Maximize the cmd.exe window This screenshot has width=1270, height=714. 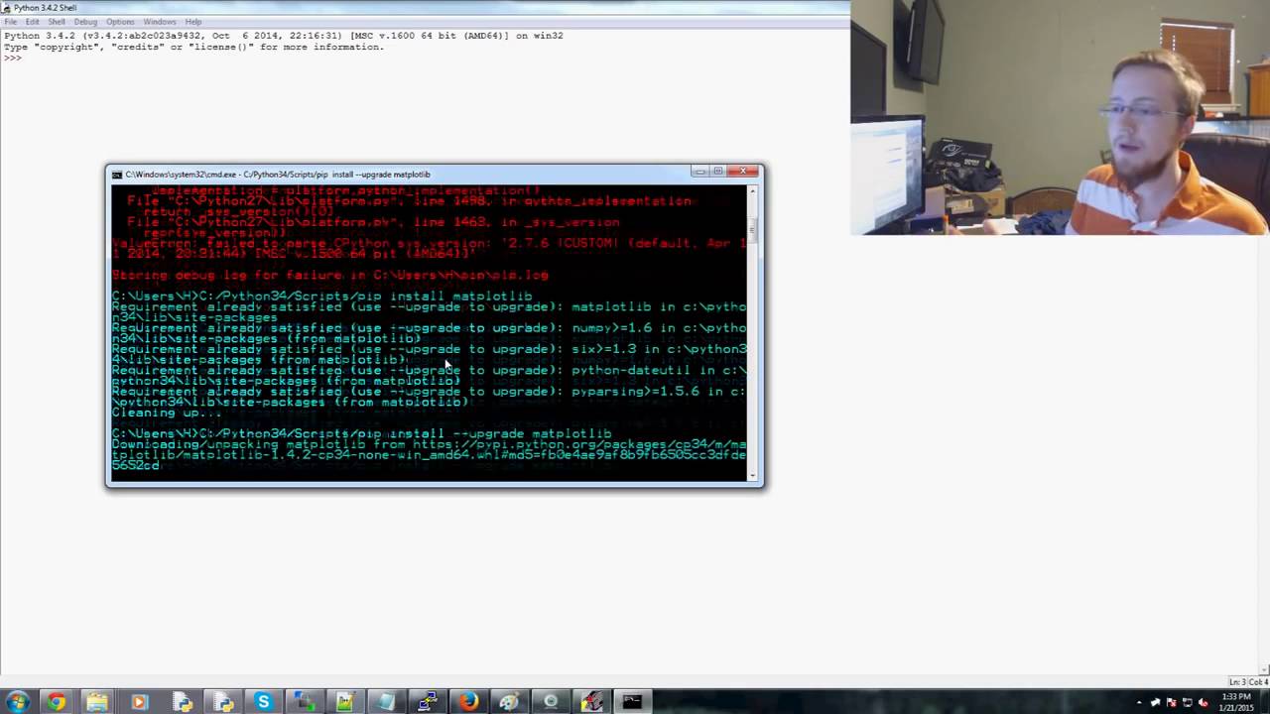[x=718, y=172]
